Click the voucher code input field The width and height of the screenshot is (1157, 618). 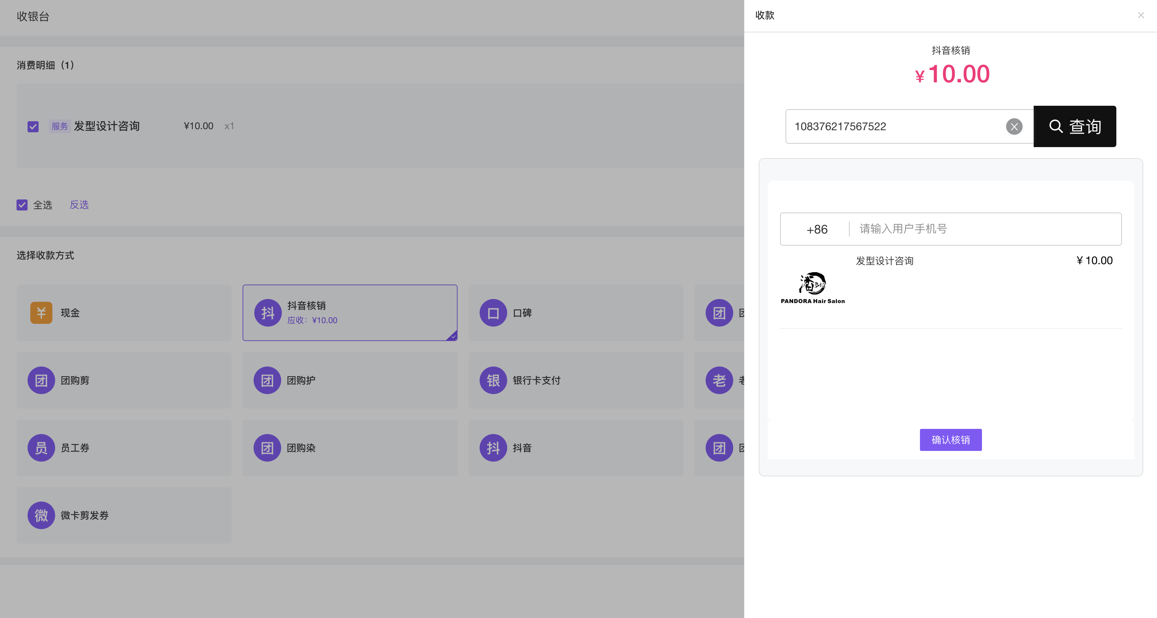click(897, 127)
